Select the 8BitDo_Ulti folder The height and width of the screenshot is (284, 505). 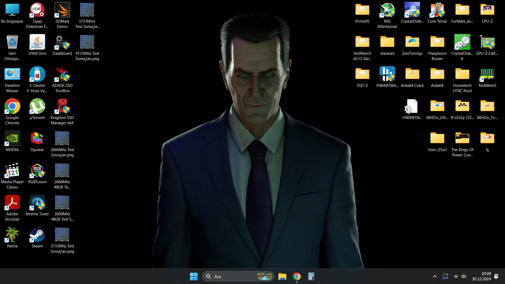[x=437, y=109]
